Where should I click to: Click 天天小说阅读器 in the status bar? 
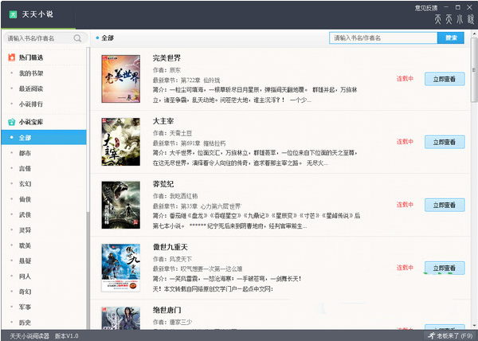pyautogui.click(x=29, y=335)
